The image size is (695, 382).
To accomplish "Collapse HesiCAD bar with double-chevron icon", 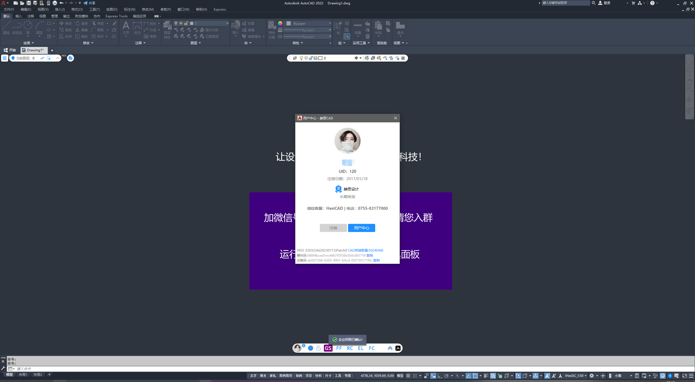I will [x=390, y=348].
